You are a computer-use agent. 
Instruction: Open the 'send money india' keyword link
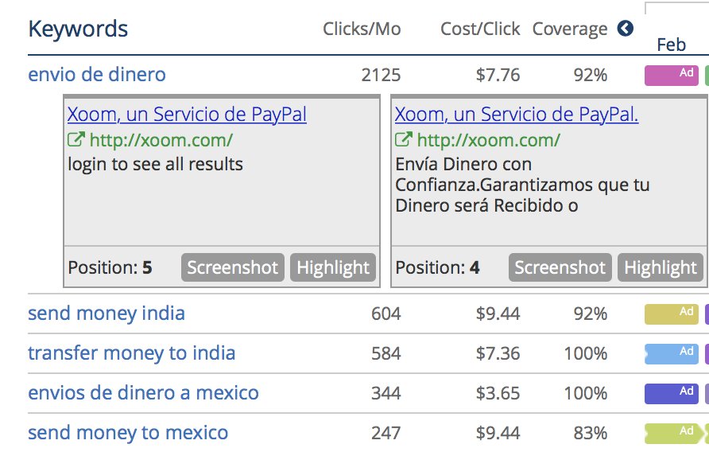coord(107,314)
